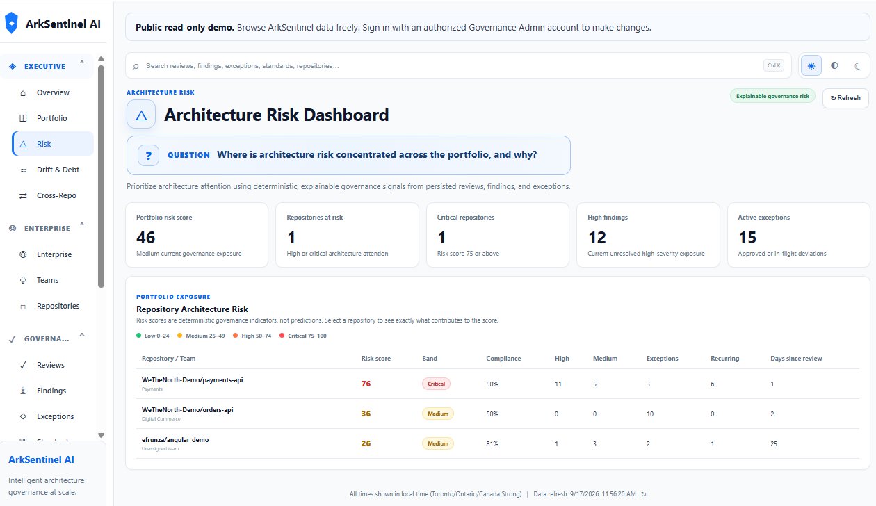This screenshot has height=506, width=876.
Task: Click the Governance section check icon
Action: [13, 339]
